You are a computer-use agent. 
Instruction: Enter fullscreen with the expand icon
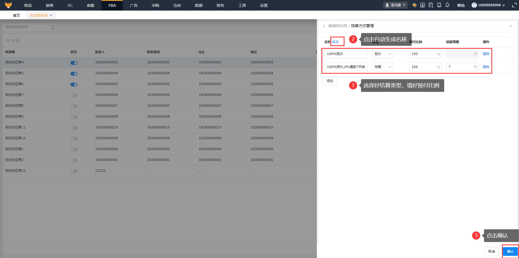pos(514,5)
